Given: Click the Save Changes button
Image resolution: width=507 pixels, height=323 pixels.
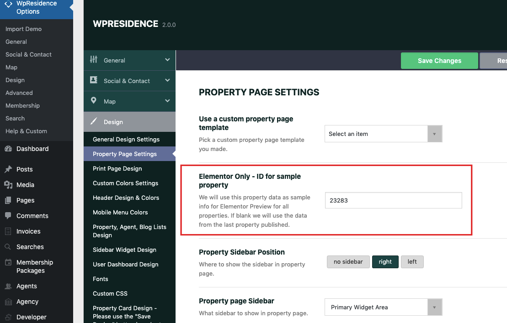Looking at the screenshot, I should pos(439,61).
